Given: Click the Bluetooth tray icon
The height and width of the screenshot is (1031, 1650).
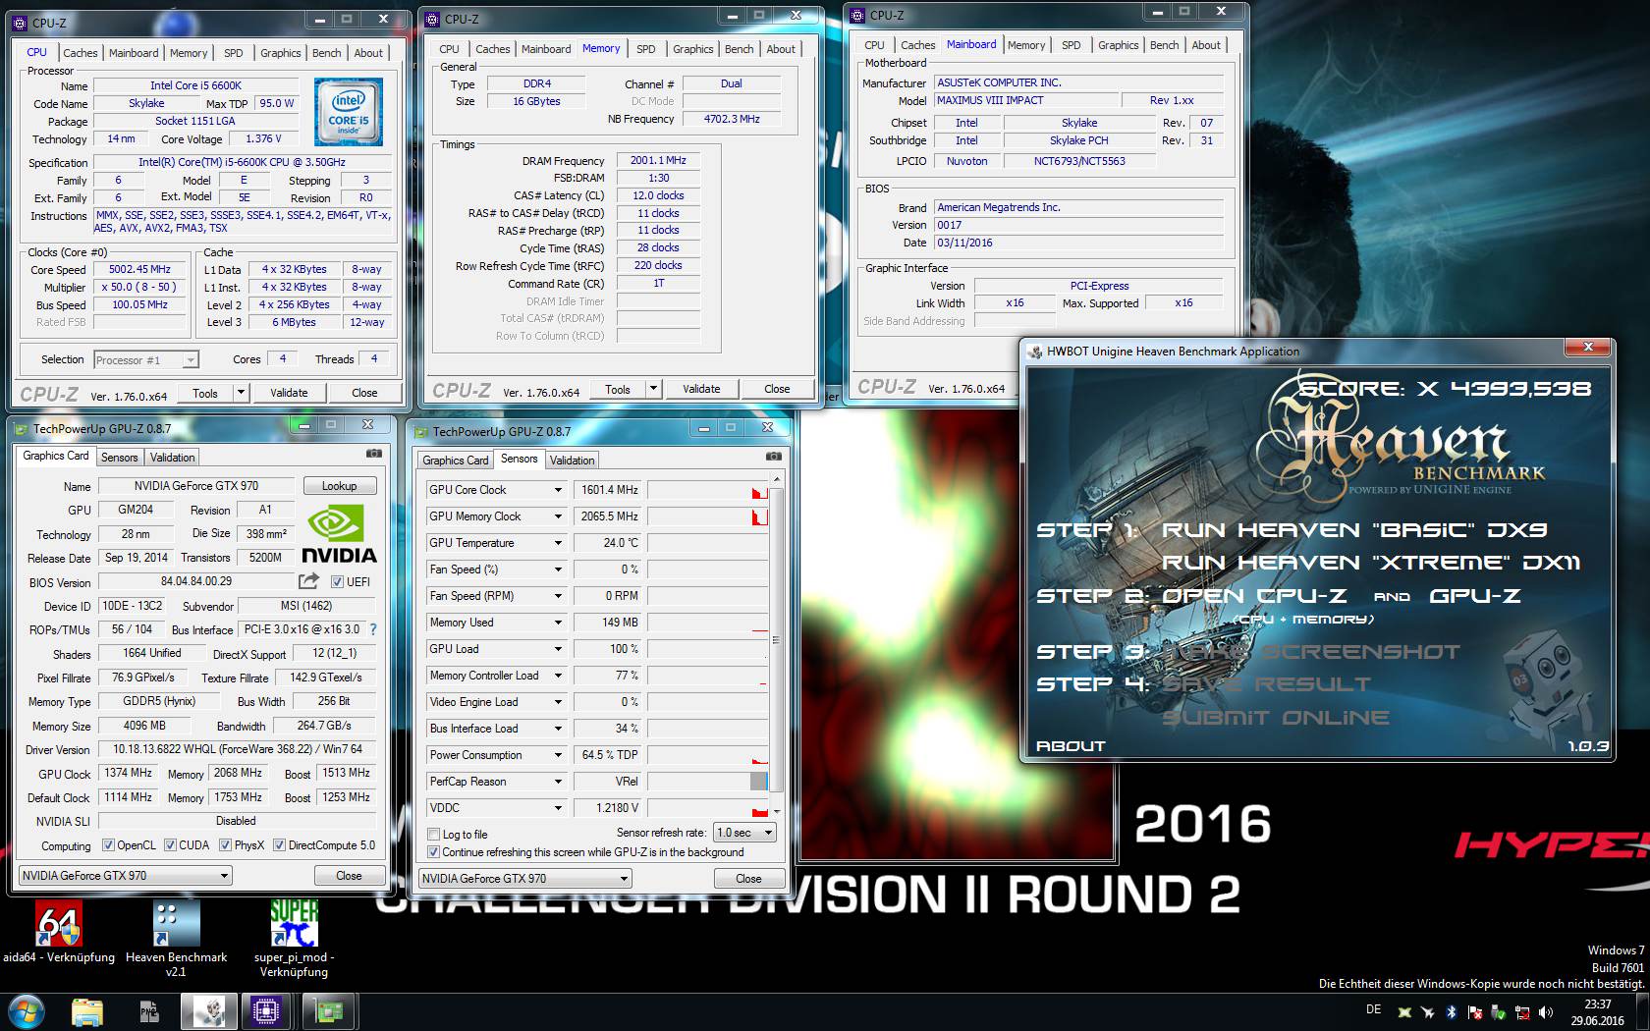Looking at the screenshot, I should click(x=1451, y=1011).
